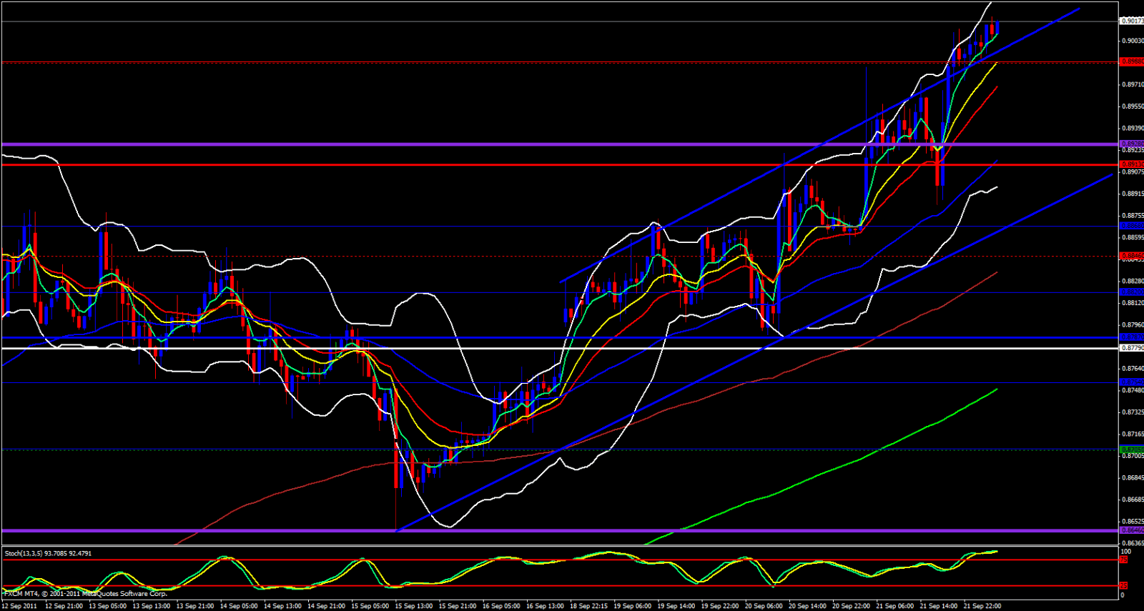This screenshot has height=611, width=1144.
Task: Click the current price label 0.9017
Action: 1131,21
